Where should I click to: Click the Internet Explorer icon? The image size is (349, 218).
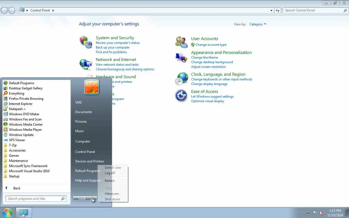tap(5, 104)
